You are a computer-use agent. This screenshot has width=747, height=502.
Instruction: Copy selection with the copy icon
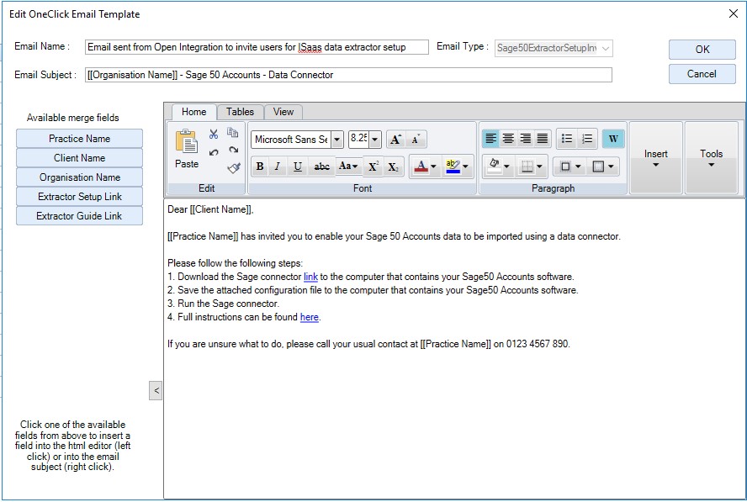(232, 132)
